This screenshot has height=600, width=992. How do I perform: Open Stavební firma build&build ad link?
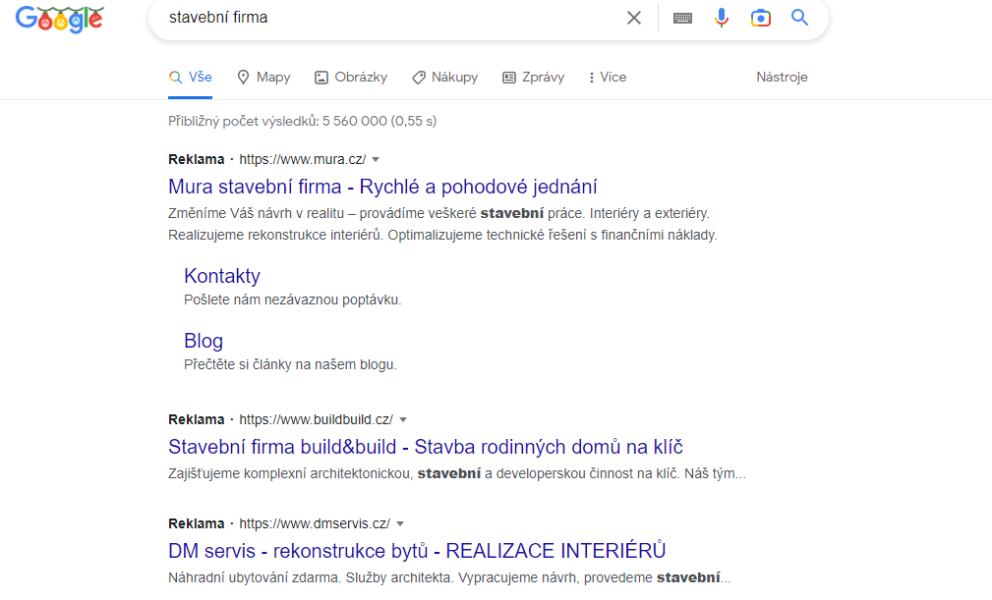[426, 447]
